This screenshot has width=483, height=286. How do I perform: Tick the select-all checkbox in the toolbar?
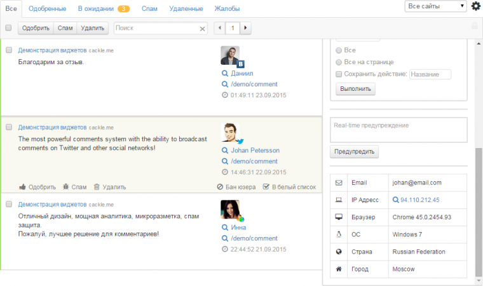8,28
